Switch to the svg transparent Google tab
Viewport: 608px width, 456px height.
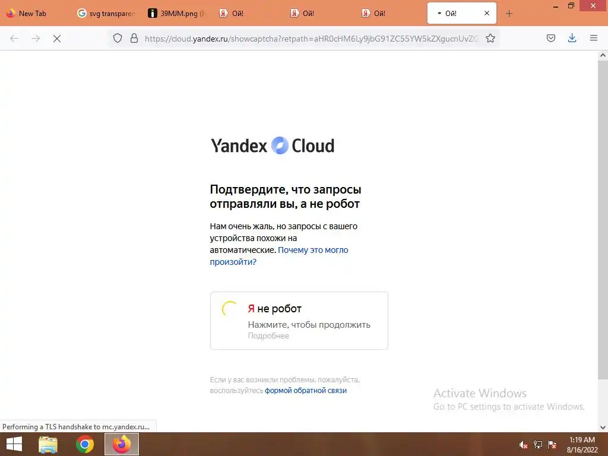107,14
